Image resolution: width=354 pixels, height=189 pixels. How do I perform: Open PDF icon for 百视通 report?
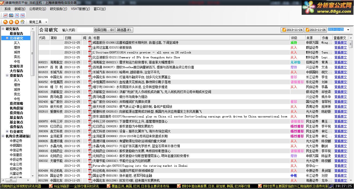pyautogui.click(x=90, y=67)
